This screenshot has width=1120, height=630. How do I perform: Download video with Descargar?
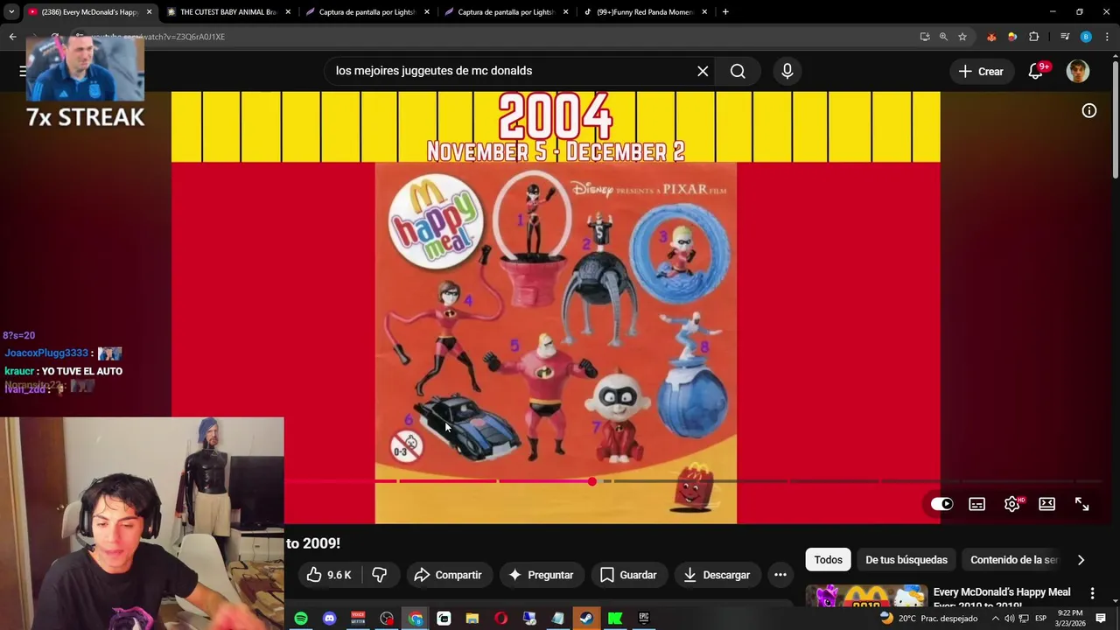(x=717, y=575)
